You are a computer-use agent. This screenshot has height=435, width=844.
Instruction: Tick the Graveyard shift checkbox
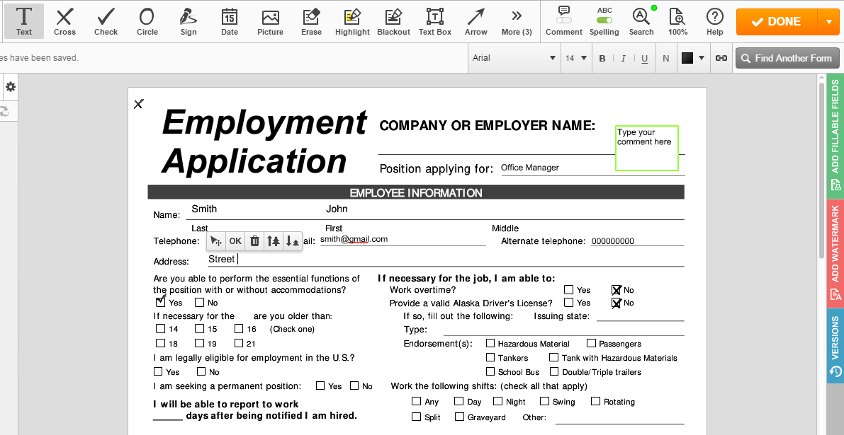(459, 416)
